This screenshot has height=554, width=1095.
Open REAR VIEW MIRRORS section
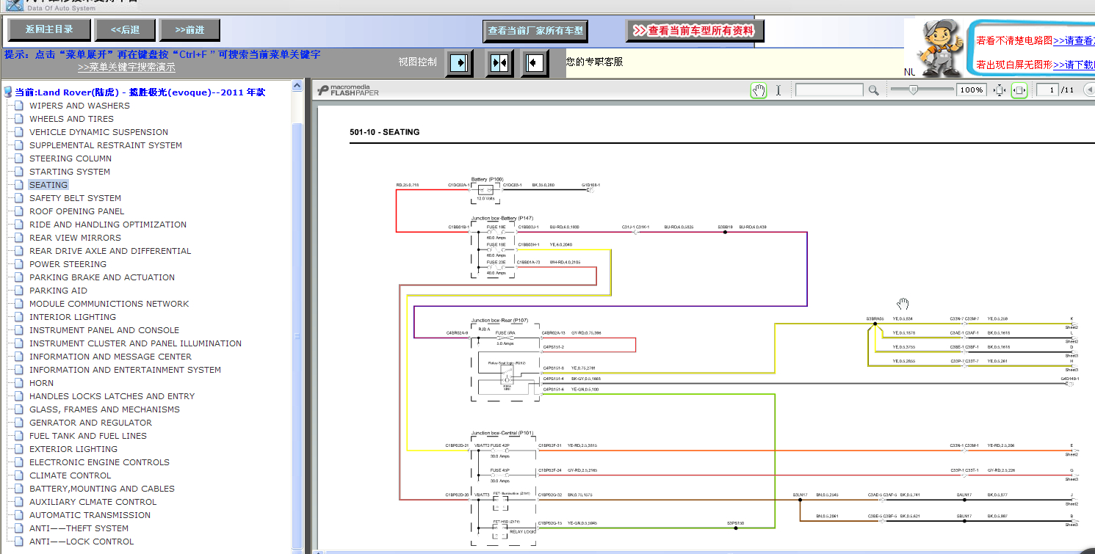pyautogui.click(x=75, y=238)
